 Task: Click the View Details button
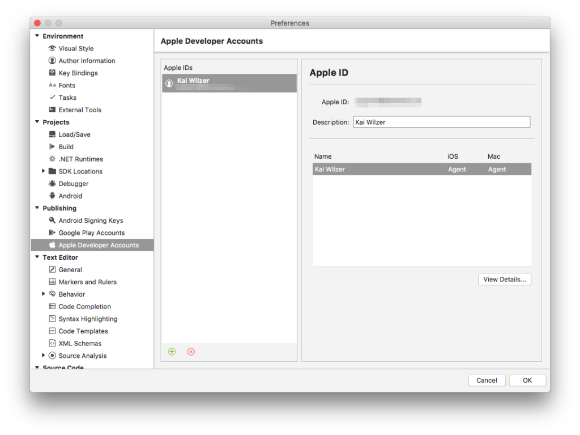(504, 279)
